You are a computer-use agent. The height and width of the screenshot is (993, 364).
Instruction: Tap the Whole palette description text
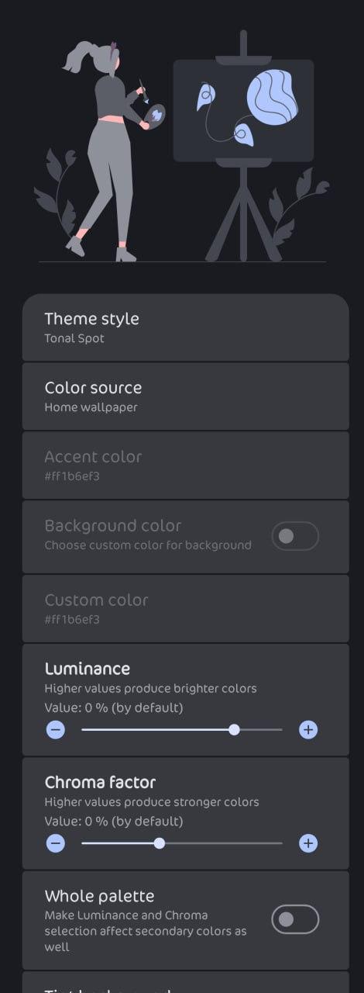(146, 931)
